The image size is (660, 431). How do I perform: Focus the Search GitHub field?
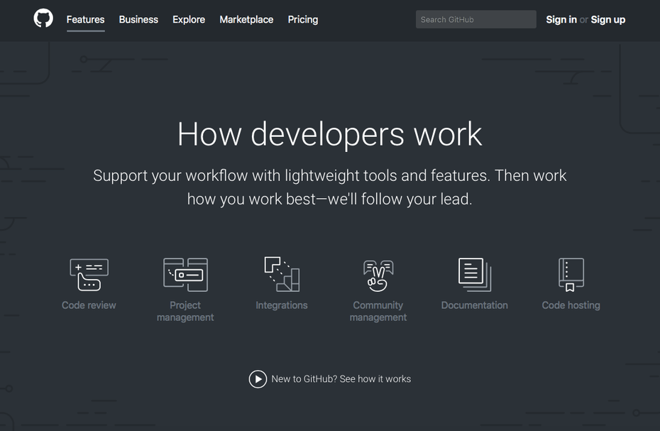476,19
